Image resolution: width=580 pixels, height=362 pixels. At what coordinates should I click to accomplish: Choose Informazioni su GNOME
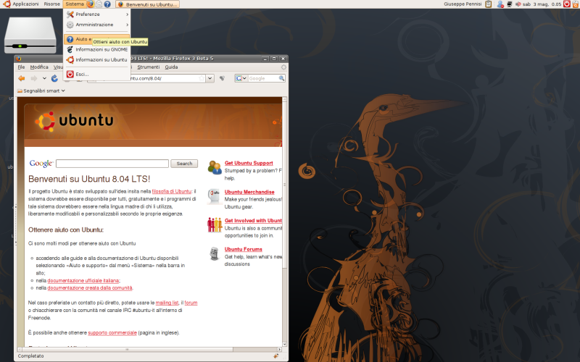[x=97, y=49]
